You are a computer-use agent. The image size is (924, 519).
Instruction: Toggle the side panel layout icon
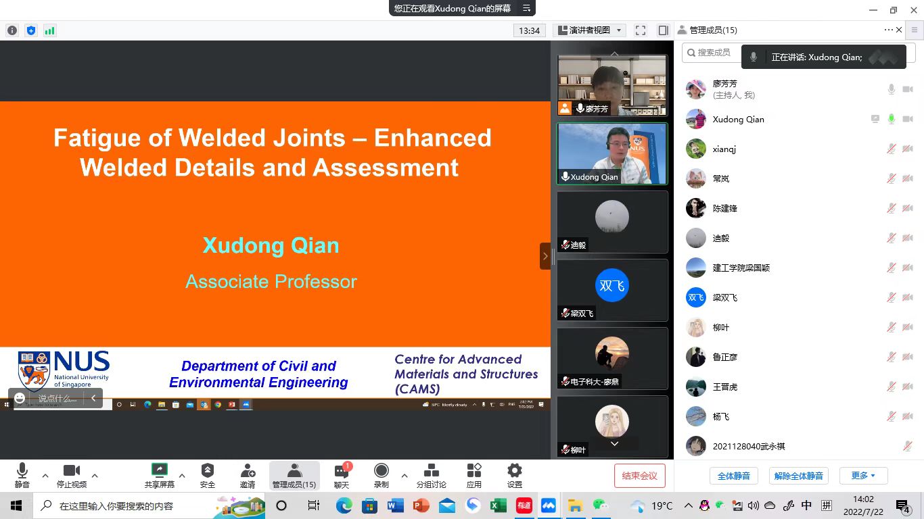pyautogui.click(x=663, y=30)
